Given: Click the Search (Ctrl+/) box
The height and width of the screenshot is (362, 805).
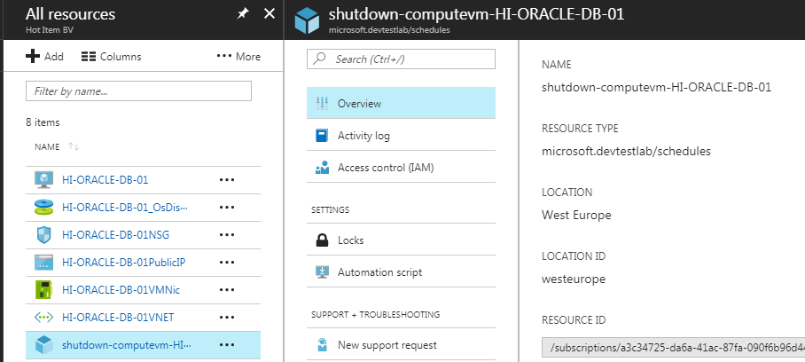Looking at the screenshot, I should click(401, 59).
